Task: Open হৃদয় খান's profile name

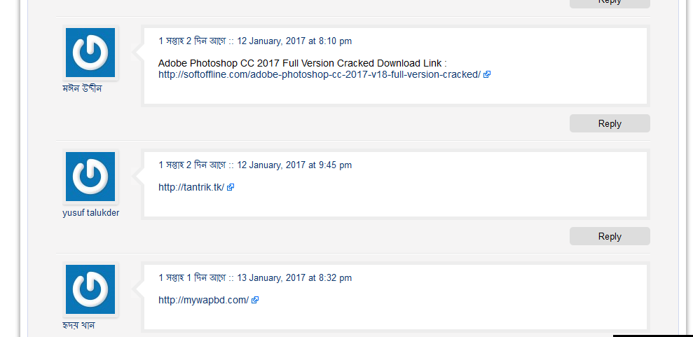Action: pos(78,325)
